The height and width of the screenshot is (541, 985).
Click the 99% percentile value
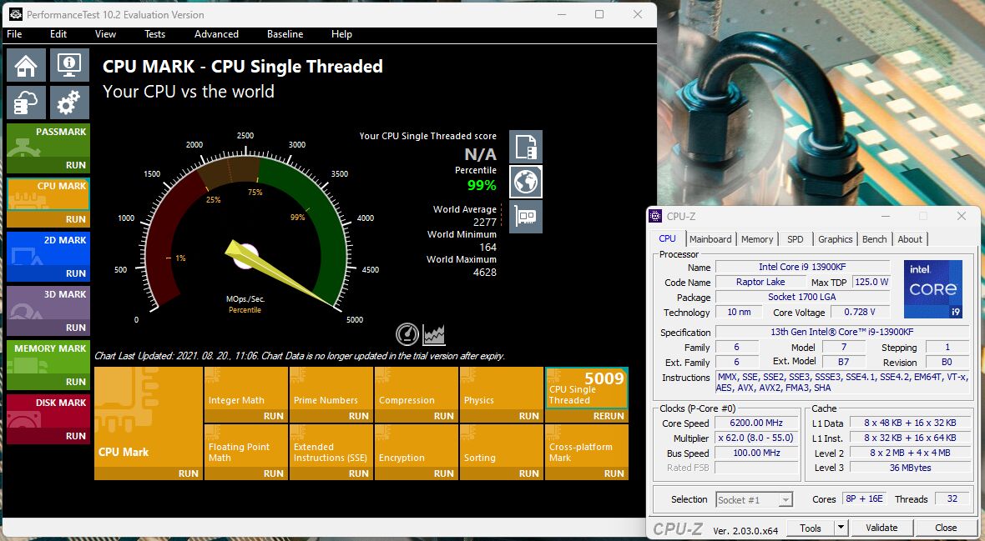point(482,185)
